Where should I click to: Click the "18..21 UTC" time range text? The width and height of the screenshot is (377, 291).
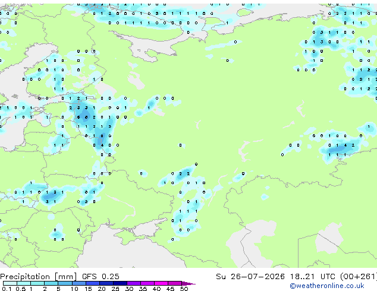click(313, 277)
